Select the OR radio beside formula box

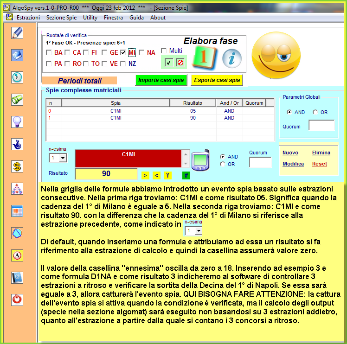[223, 164]
